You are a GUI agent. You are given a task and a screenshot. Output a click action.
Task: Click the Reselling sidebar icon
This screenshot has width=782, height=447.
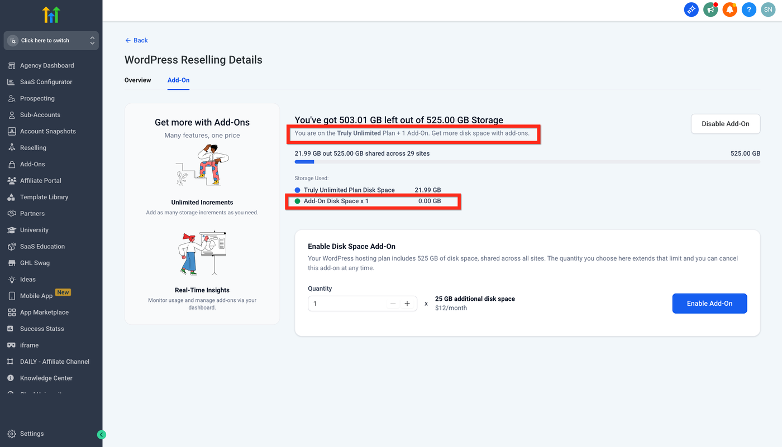pyautogui.click(x=12, y=148)
